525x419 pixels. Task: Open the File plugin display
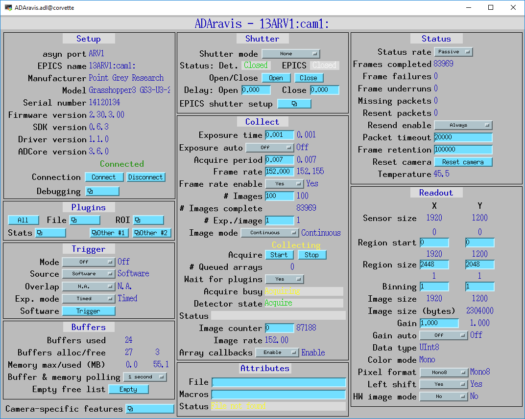coord(85,220)
